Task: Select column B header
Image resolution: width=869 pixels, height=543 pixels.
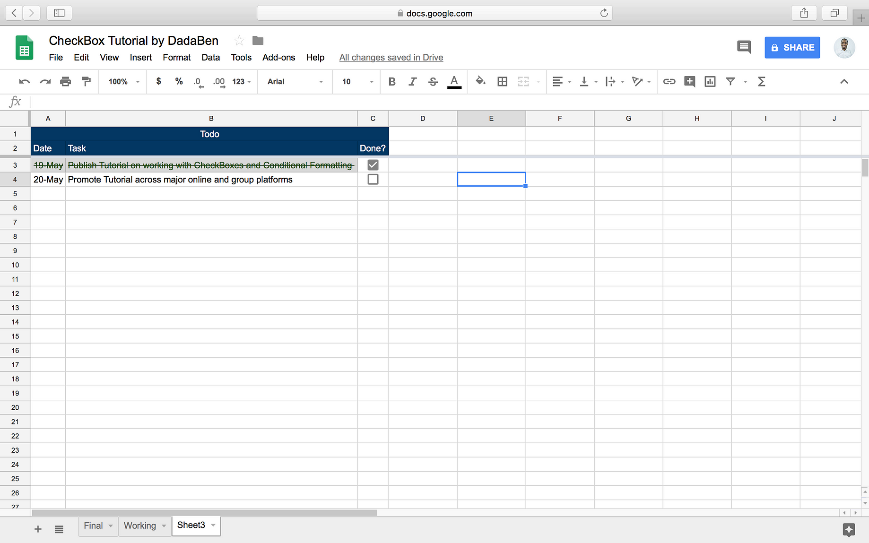Action: tap(211, 119)
